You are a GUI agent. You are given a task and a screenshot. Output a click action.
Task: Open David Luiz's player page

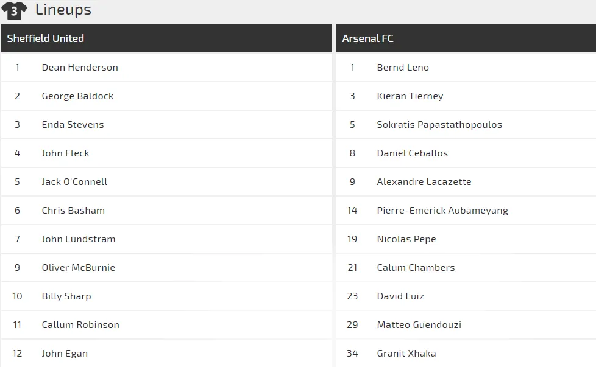(x=400, y=296)
